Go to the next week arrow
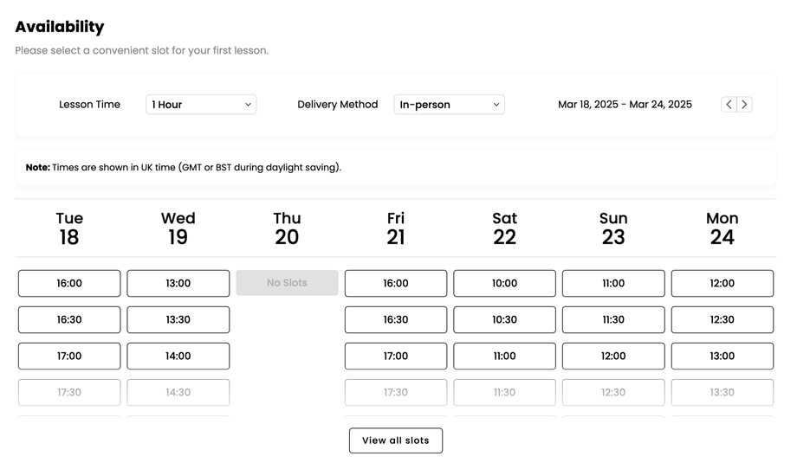 [x=744, y=105]
